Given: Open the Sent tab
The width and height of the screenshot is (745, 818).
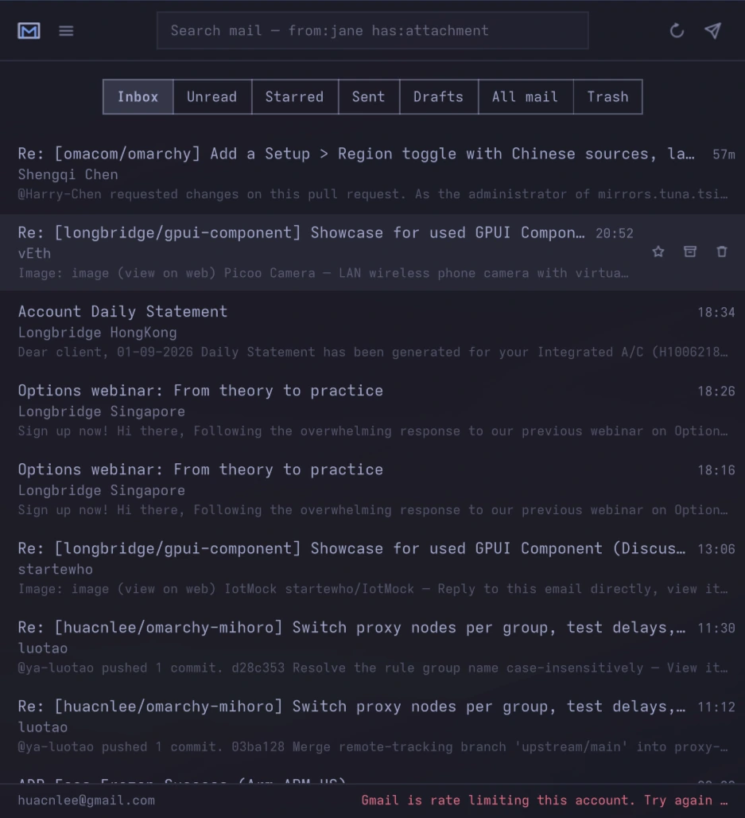Looking at the screenshot, I should pyautogui.click(x=369, y=97).
